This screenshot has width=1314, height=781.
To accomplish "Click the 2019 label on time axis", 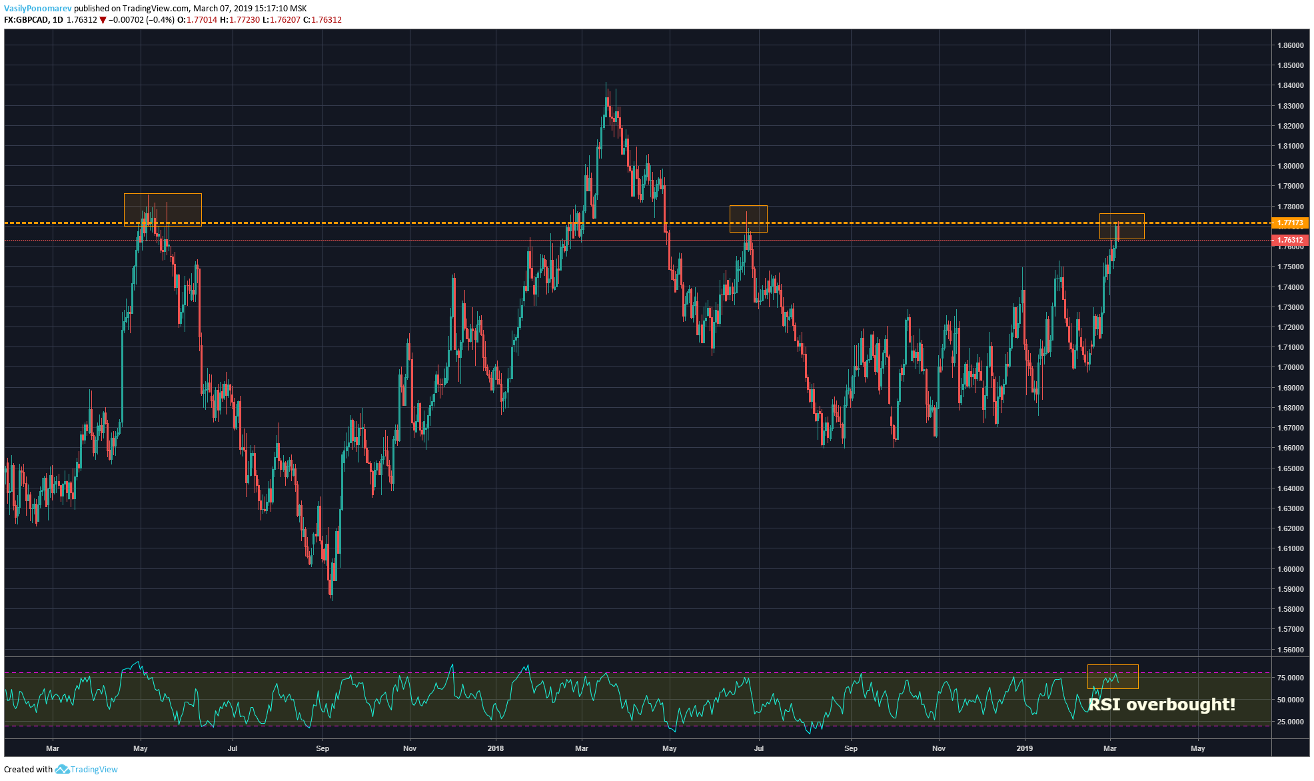I will pos(1024,748).
